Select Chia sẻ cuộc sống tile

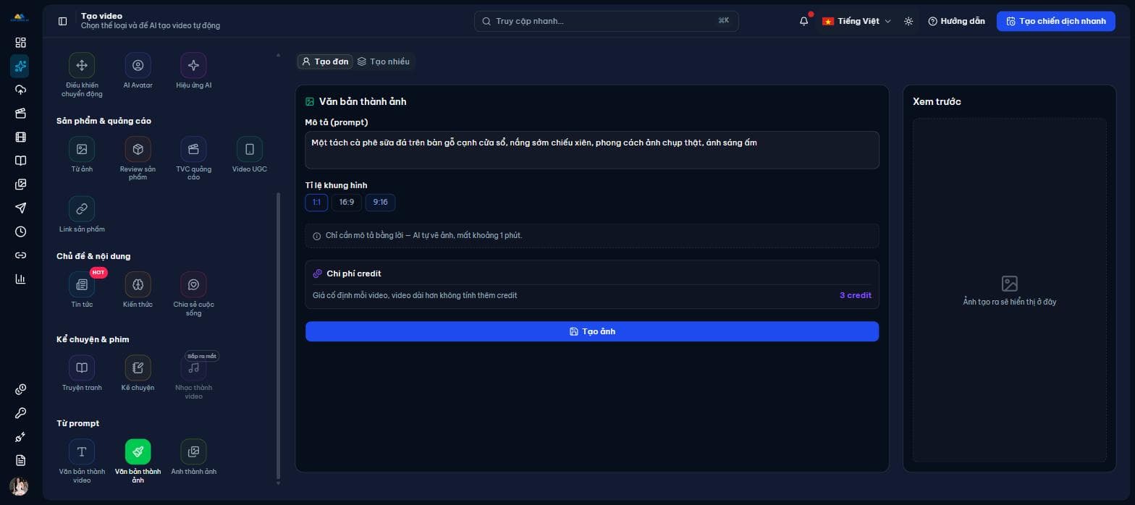pos(193,294)
